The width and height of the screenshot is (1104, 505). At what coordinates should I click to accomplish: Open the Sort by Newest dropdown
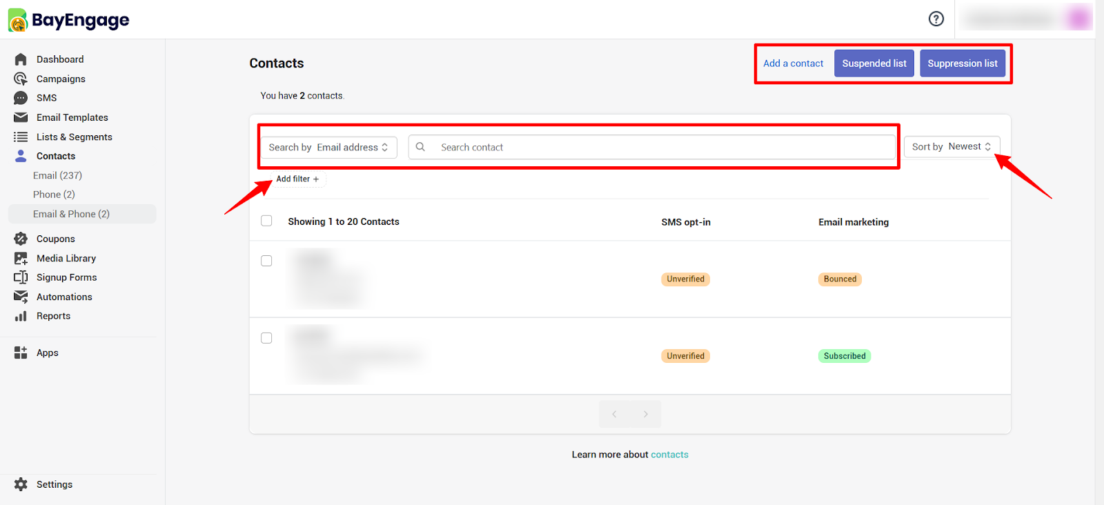coord(952,146)
